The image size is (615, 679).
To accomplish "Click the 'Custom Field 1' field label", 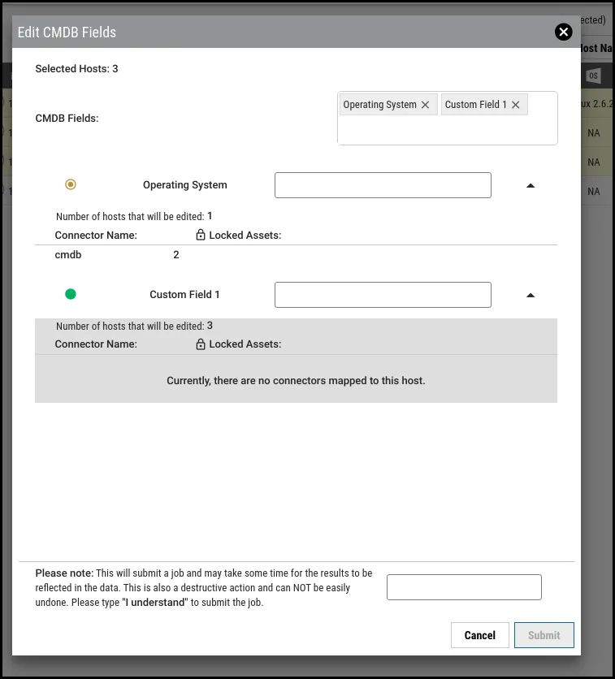I will coord(184,295).
